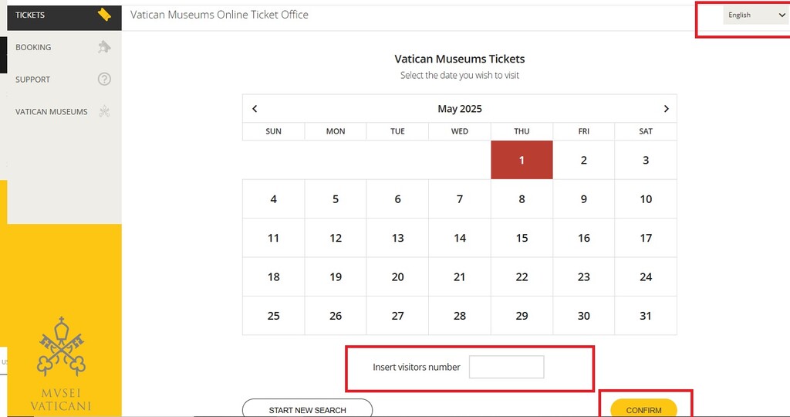Select May 20 on the calendar
Screen dimensions: 790x417
[397, 276]
